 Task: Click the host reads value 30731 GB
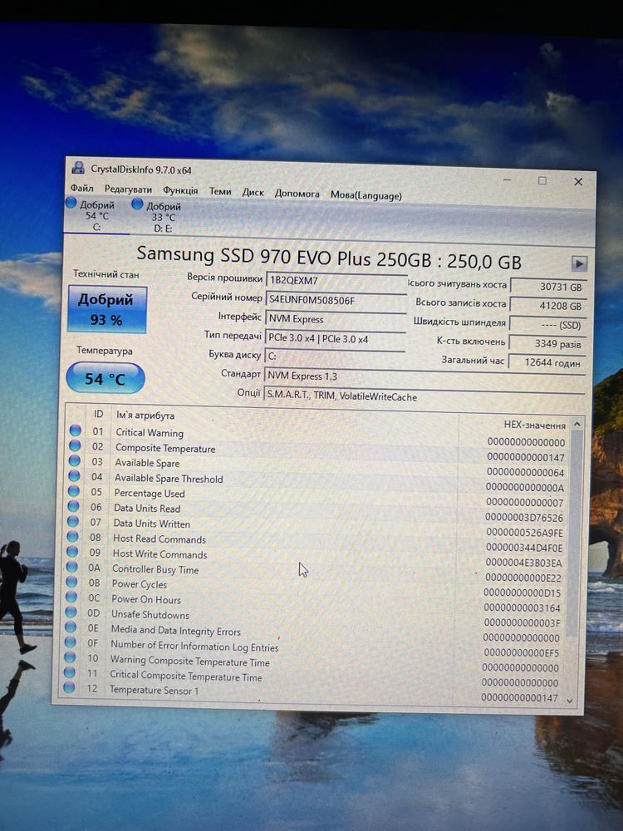pyautogui.click(x=548, y=287)
